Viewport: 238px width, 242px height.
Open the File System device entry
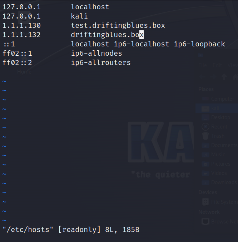click(224, 202)
